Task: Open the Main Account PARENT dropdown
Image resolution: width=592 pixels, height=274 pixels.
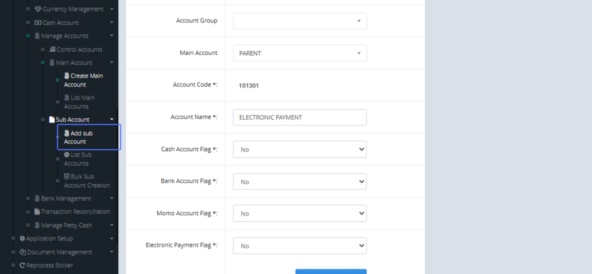Action: (x=299, y=53)
